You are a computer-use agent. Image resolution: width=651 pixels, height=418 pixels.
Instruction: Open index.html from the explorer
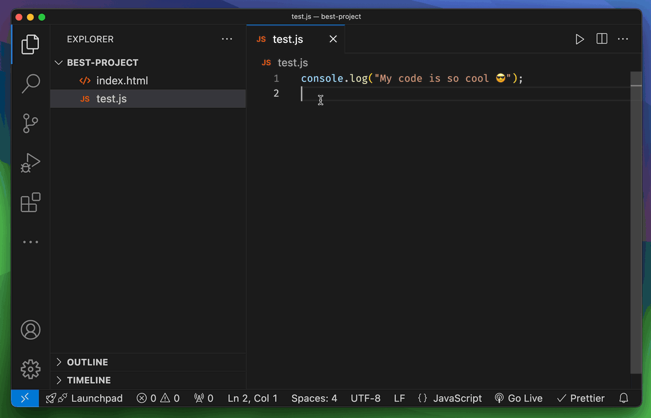click(148, 81)
